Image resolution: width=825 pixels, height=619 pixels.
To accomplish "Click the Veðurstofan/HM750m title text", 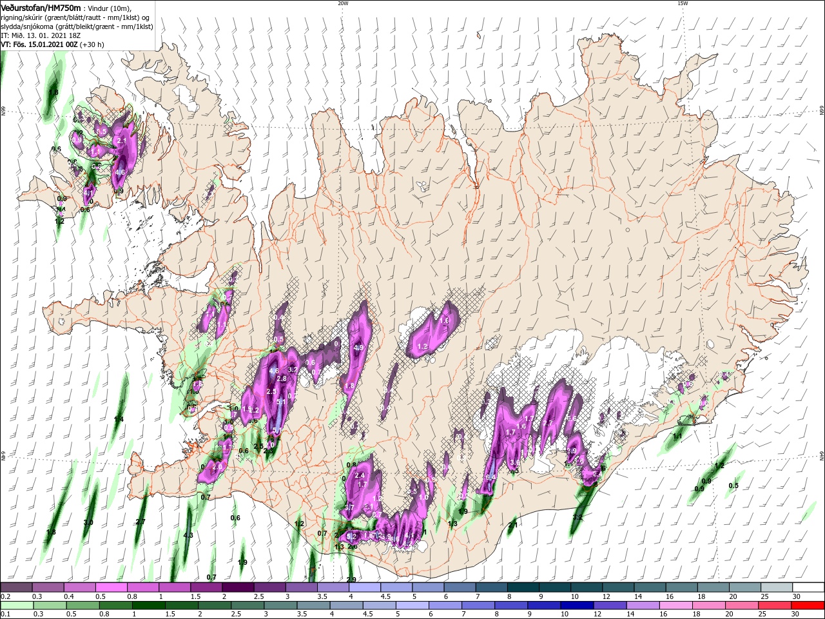I will click(x=41, y=7).
